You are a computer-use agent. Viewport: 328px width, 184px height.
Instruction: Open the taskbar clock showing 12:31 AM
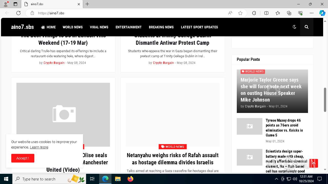click(x=306, y=179)
